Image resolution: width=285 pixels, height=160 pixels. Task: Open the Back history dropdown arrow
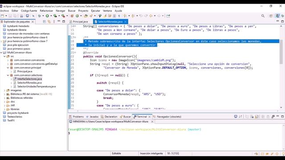click(x=155, y=16)
